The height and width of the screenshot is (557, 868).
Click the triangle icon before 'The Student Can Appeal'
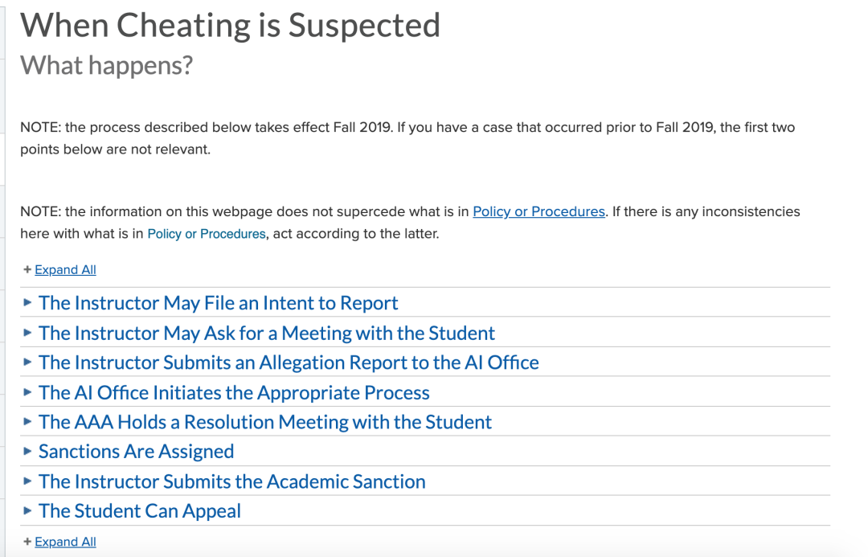[x=28, y=511]
